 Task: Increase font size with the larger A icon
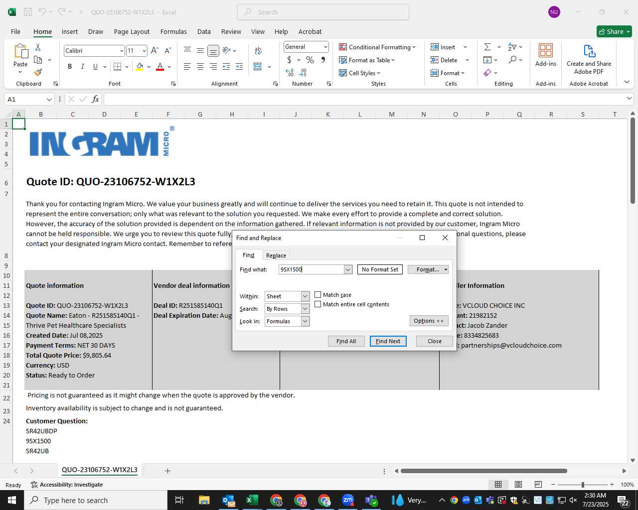[x=155, y=50]
